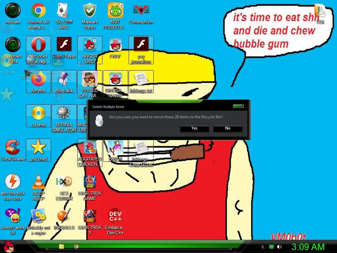Screen dimensions: 337x253
Task: Click the 'BOSNIA SIMULATOR' minesweeper icon
Action: pyautogui.click(x=64, y=119)
